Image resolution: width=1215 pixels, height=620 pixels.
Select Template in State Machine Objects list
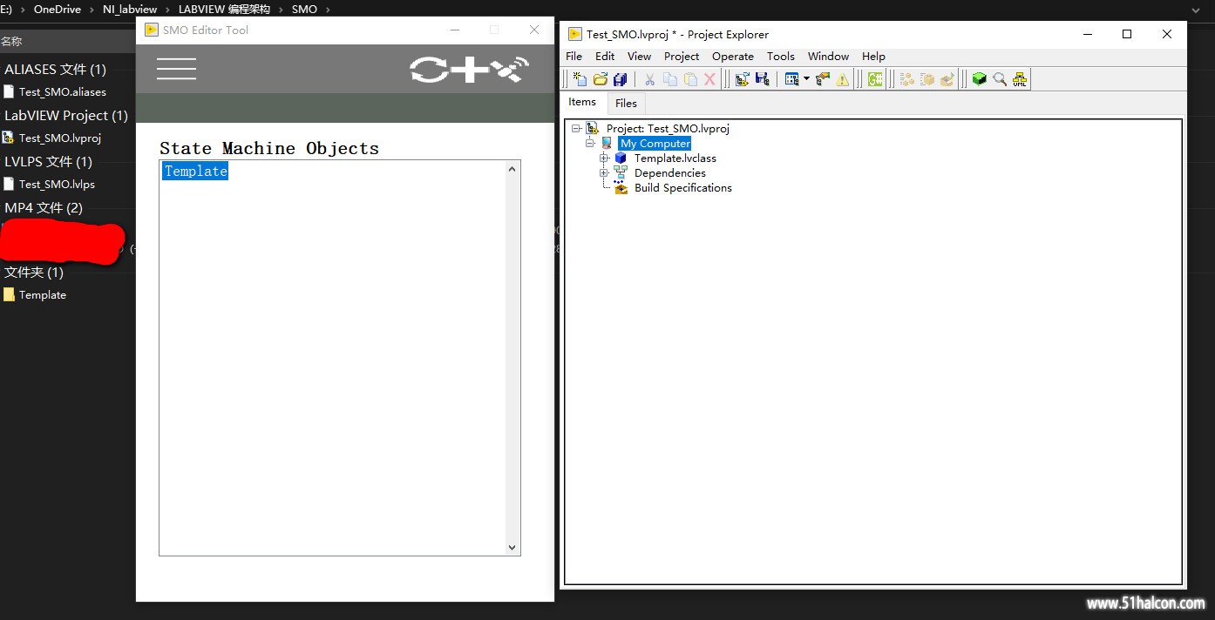tap(195, 171)
